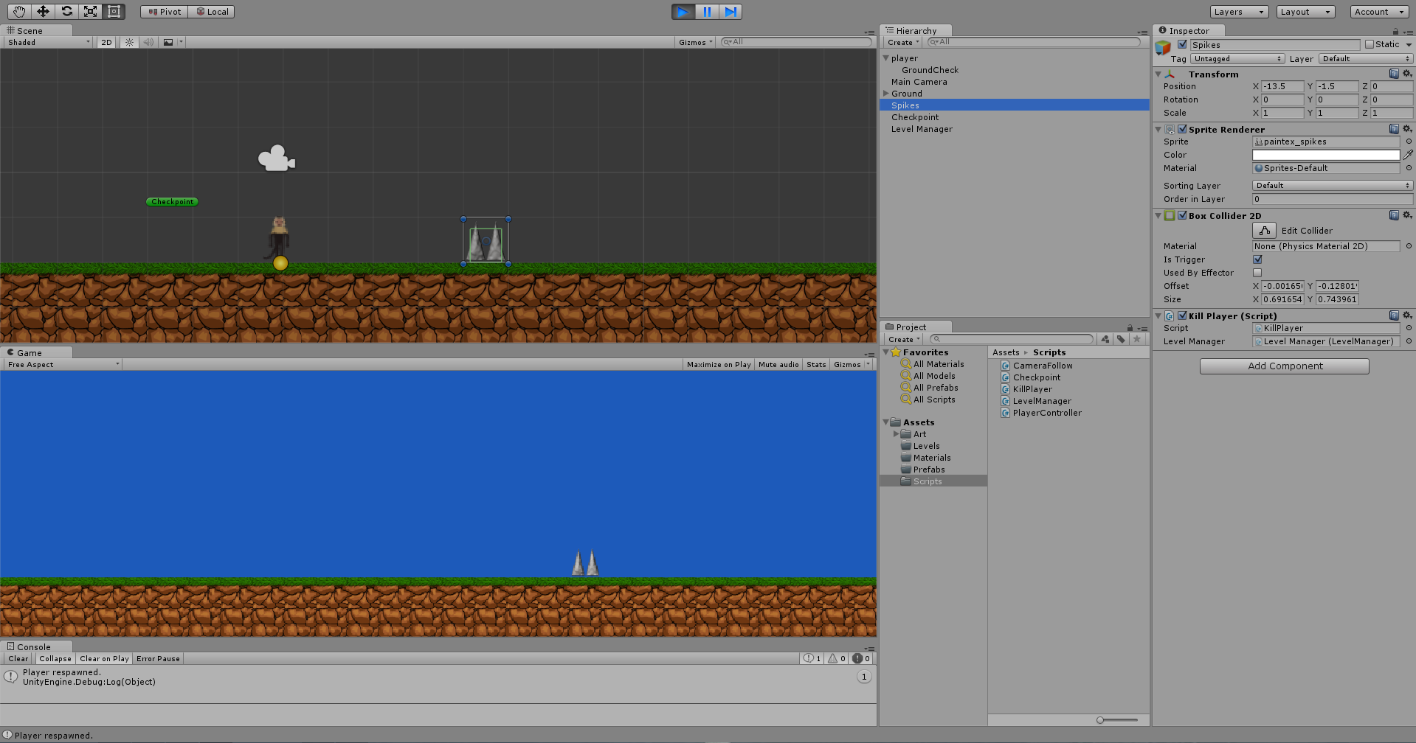The width and height of the screenshot is (1416, 743).
Task: Open the Account dropdown
Action: tap(1380, 12)
